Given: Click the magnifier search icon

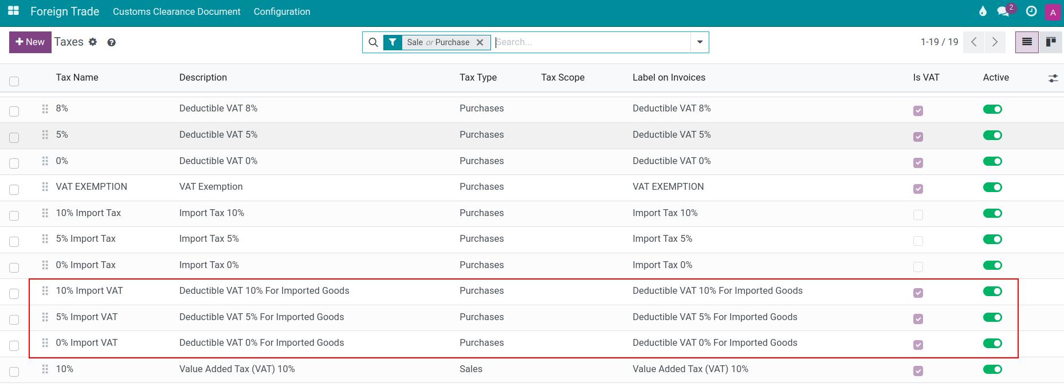Looking at the screenshot, I should click(373, 42).
